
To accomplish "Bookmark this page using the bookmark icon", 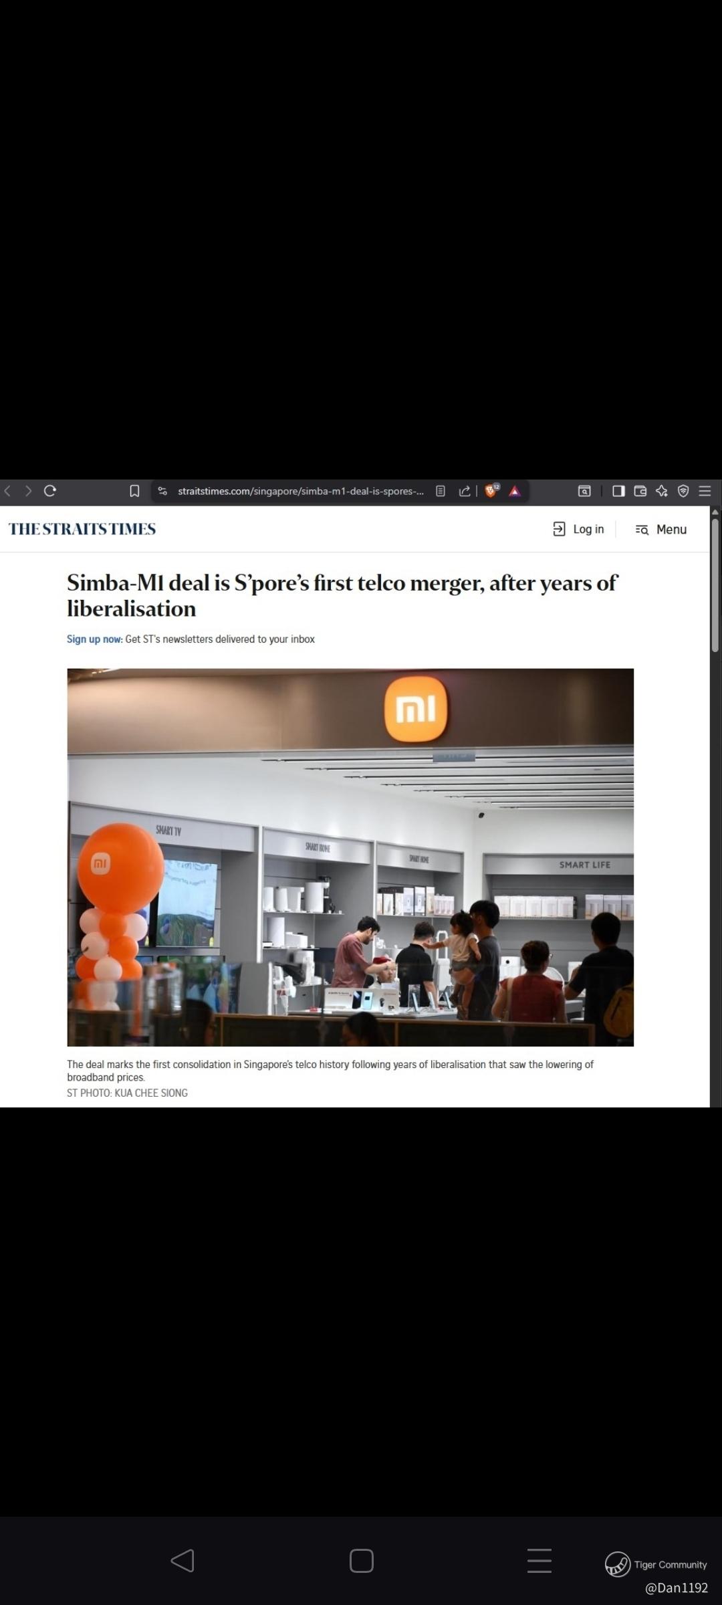I will 134,492.
